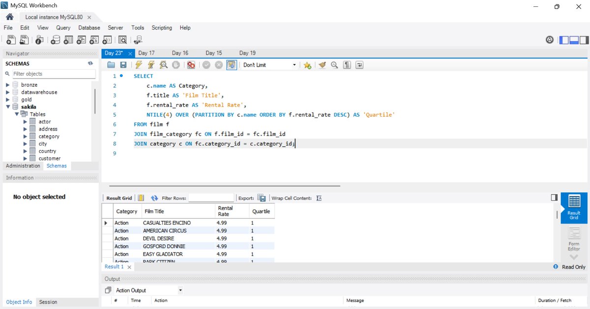Save the script with the floppy icon
Screen dimensions: 590x309
pos(123,65)
